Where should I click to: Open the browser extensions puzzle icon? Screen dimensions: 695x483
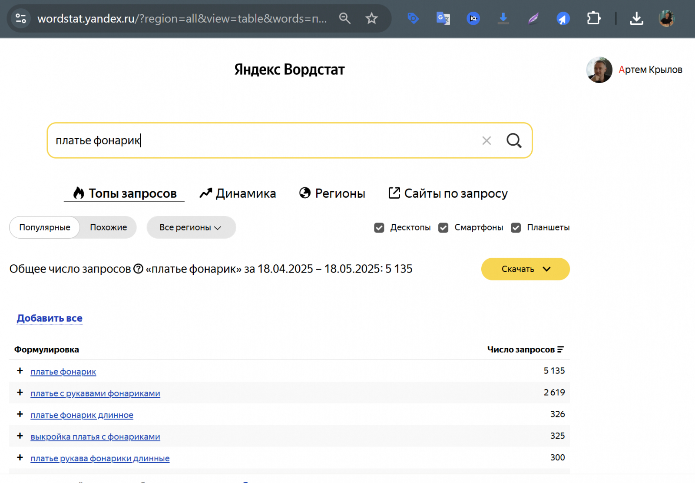593,18
